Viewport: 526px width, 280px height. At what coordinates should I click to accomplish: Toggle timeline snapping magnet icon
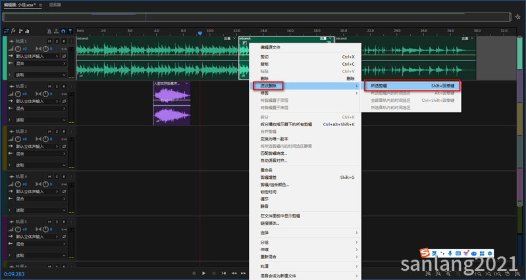pyautogui.click(x=63, y=31)
